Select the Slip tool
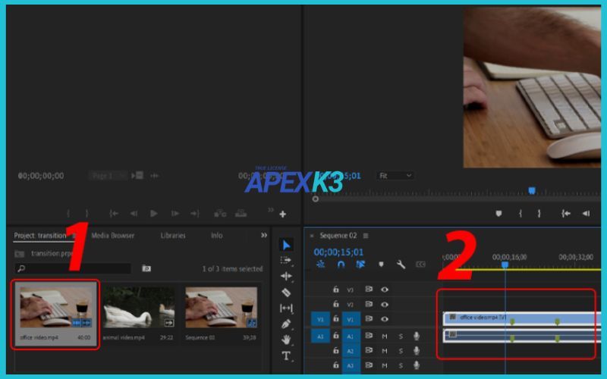Viewport: 607px width, 379px height. [x=286, y=309]
